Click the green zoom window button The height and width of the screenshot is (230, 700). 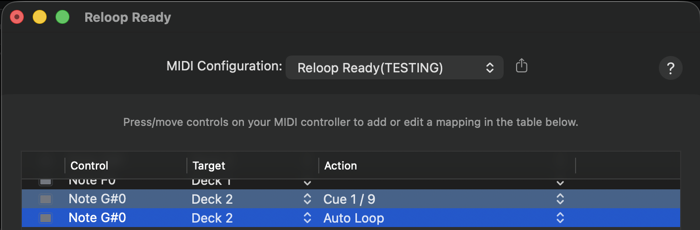pyautogui.click(x=62, y=17)
